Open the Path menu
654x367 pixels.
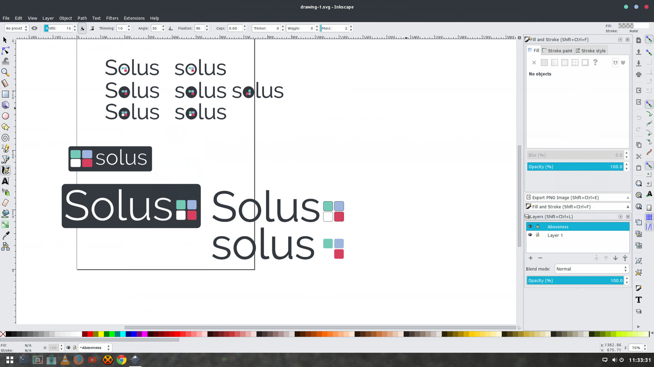point(82,18)
